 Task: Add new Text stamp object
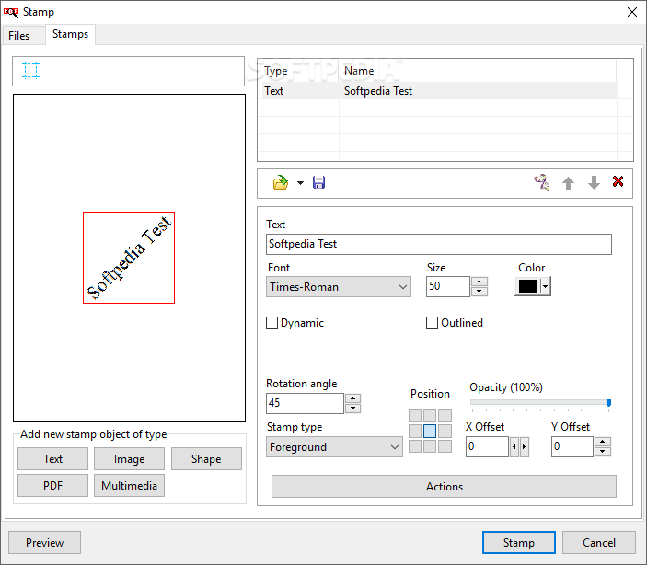tap(52, 459)
